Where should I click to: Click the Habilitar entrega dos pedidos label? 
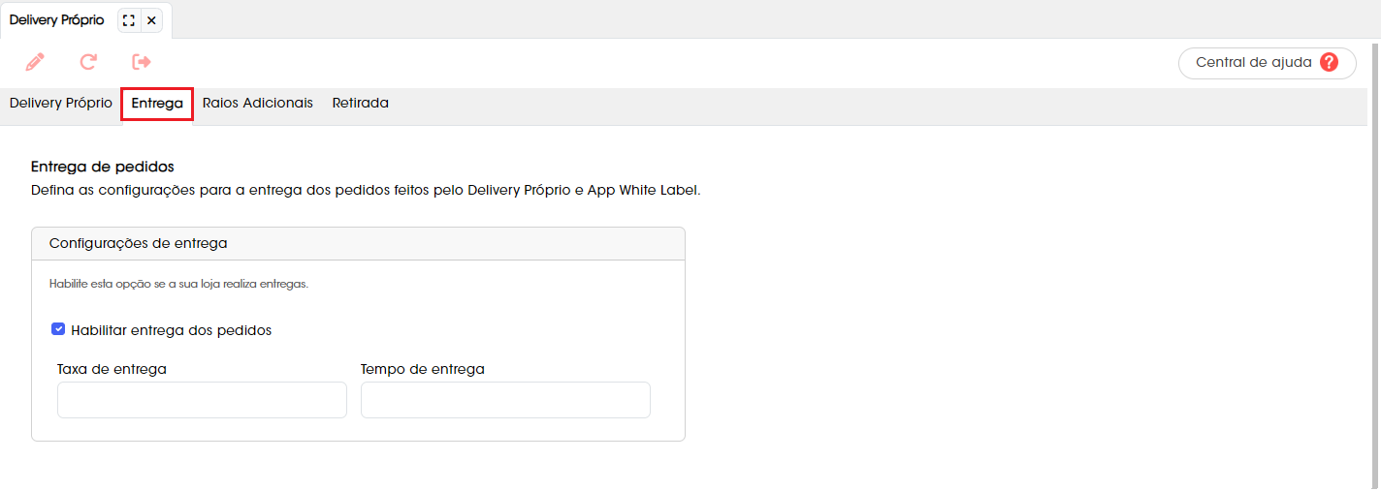point(171,330)
